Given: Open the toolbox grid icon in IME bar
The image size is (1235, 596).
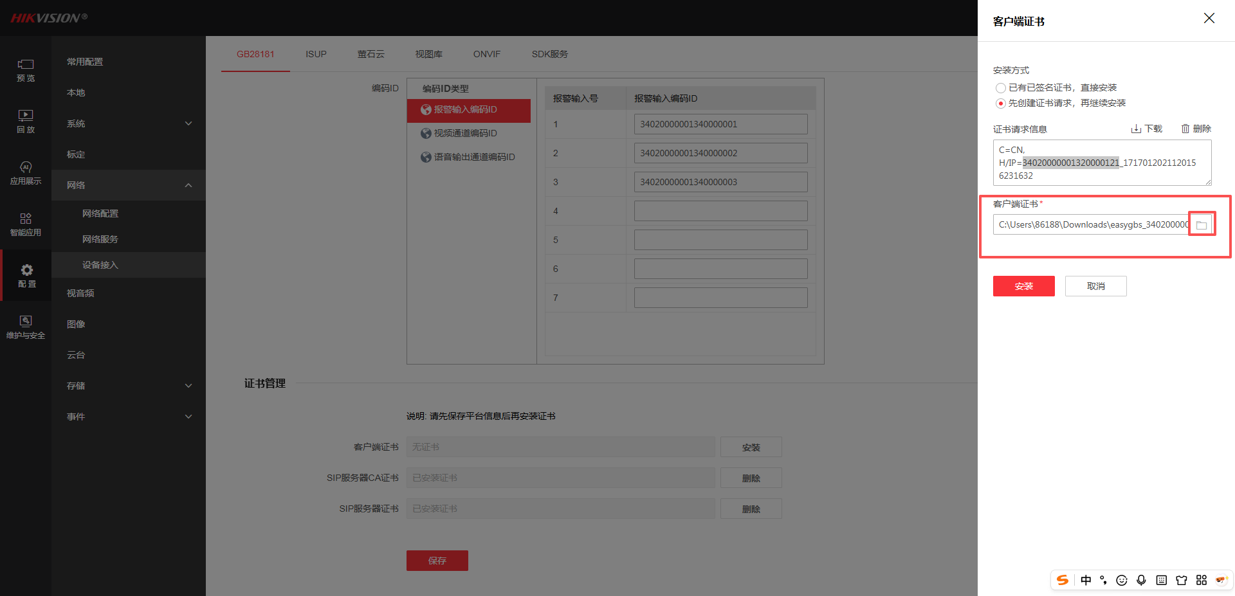Looking at the screenshot, I should click(1201, 580).
